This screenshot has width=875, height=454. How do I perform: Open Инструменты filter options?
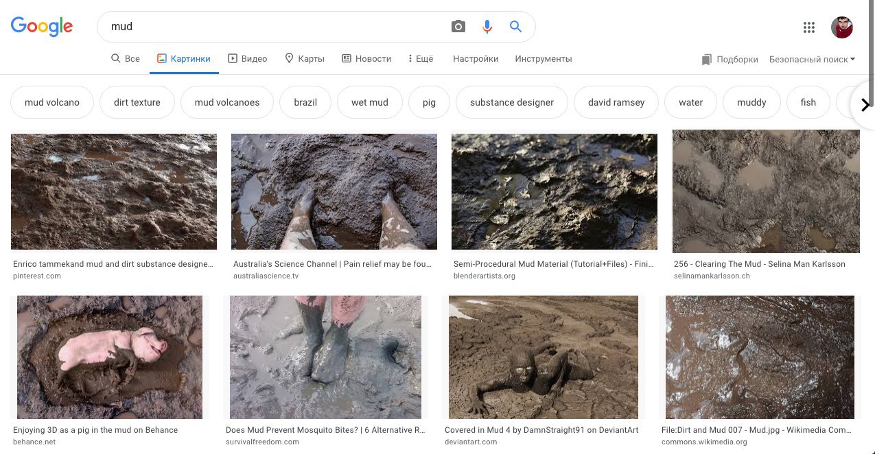[x=544, y=59]
